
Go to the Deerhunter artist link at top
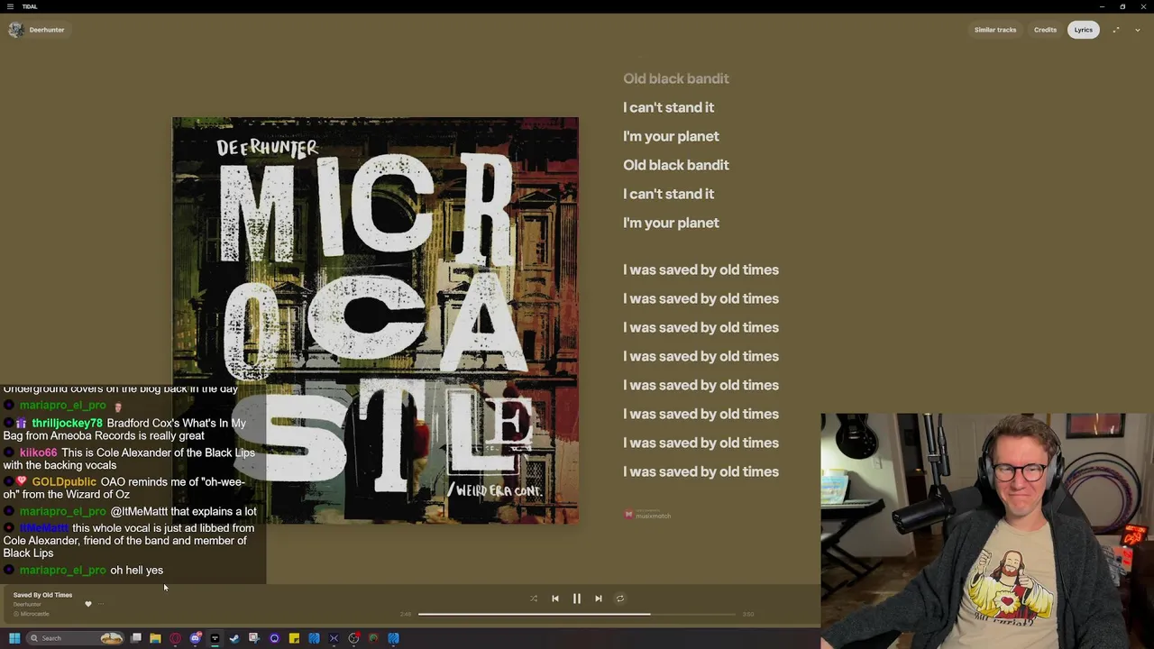[47, 30]
